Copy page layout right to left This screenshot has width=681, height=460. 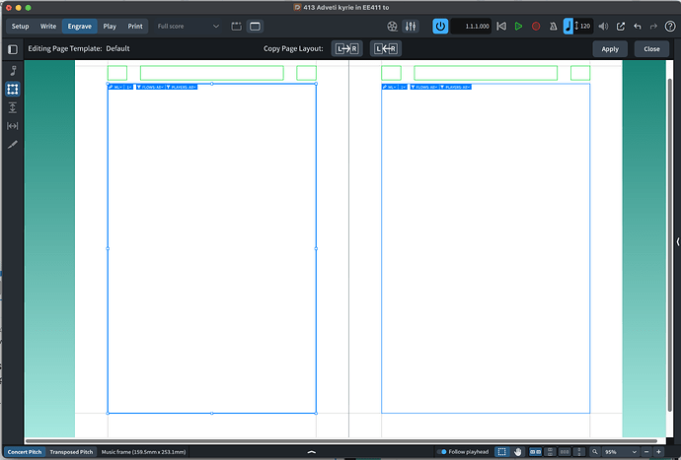tap(386, 48)
